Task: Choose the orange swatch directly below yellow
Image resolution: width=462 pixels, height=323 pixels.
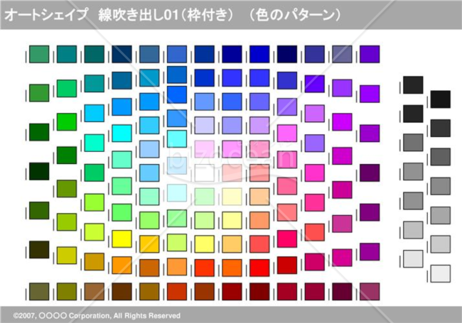Action: tap(122, 265)
